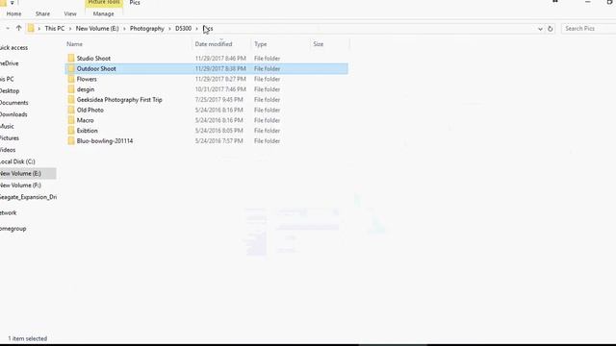616x346 pixels.
Task: Click date 10/31/2017 7:46 PM cell
Action: click(x=220, y=89)
